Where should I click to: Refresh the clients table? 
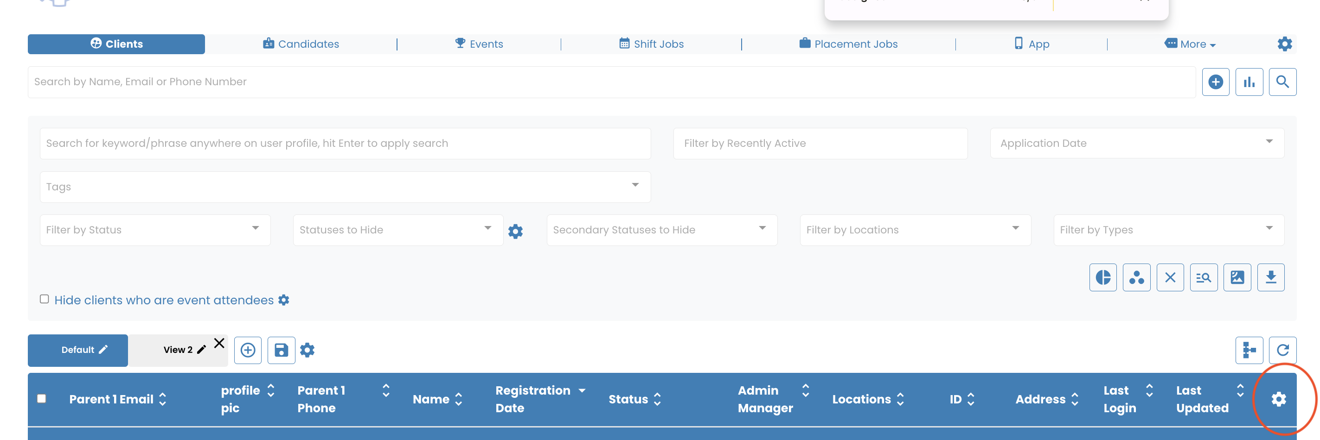point(1282,350)
